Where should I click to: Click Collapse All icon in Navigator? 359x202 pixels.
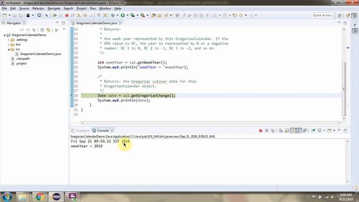click(x=43, y=30)
